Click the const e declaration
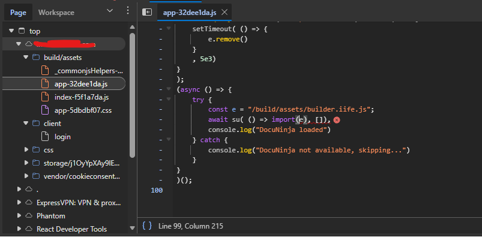482x237 pixels. (222, 109)
